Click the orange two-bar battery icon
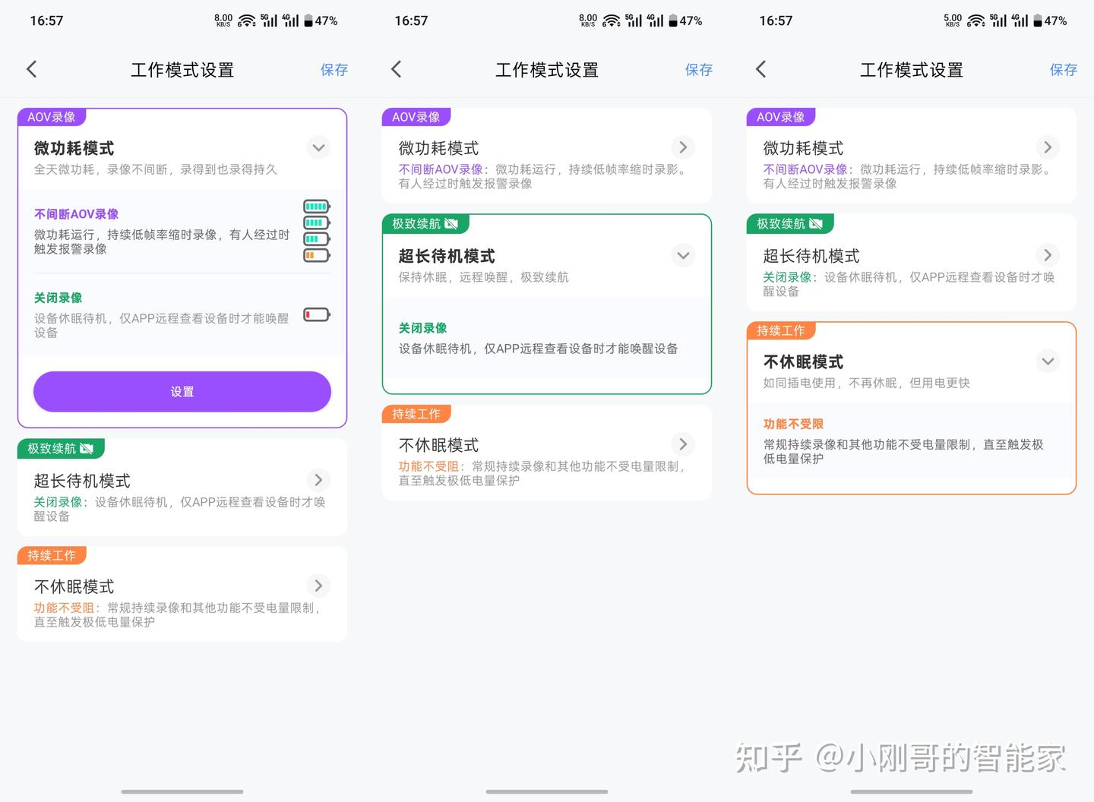1094x802 pixels. tap(317, 255)
